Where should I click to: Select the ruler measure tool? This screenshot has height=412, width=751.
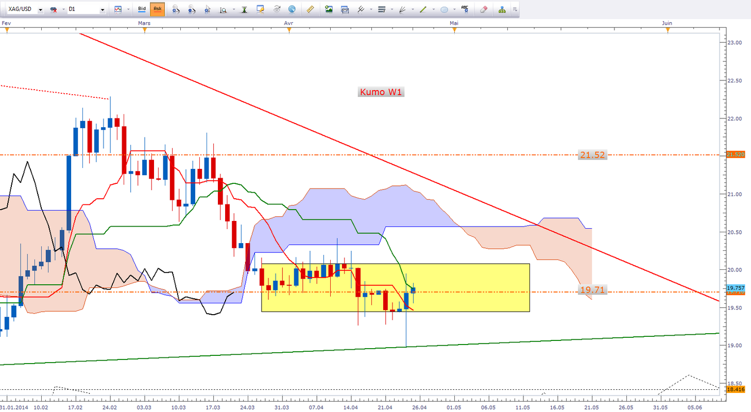[x=310, y=9]
